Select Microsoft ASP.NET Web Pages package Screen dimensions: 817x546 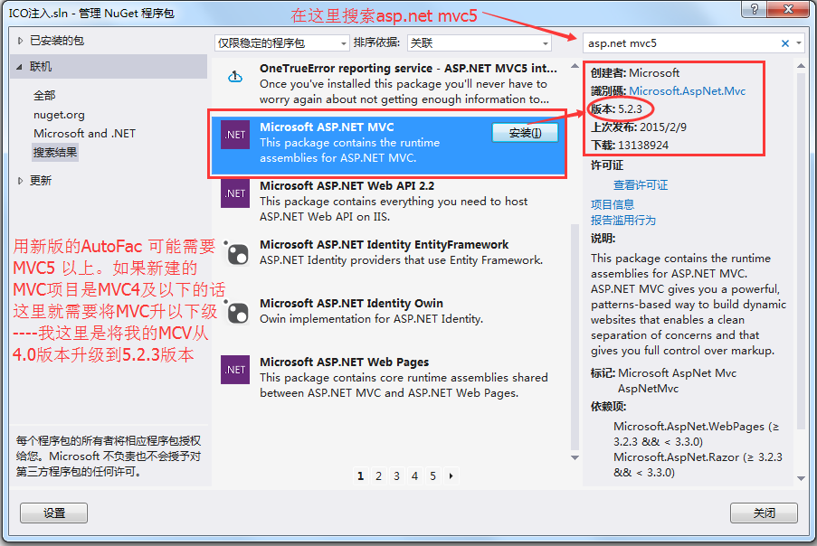pyautogui.click(x=389, y=377)
